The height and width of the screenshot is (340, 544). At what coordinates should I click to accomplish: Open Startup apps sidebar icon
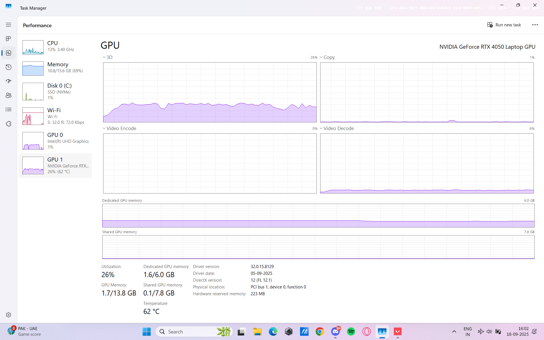[8, 81]
